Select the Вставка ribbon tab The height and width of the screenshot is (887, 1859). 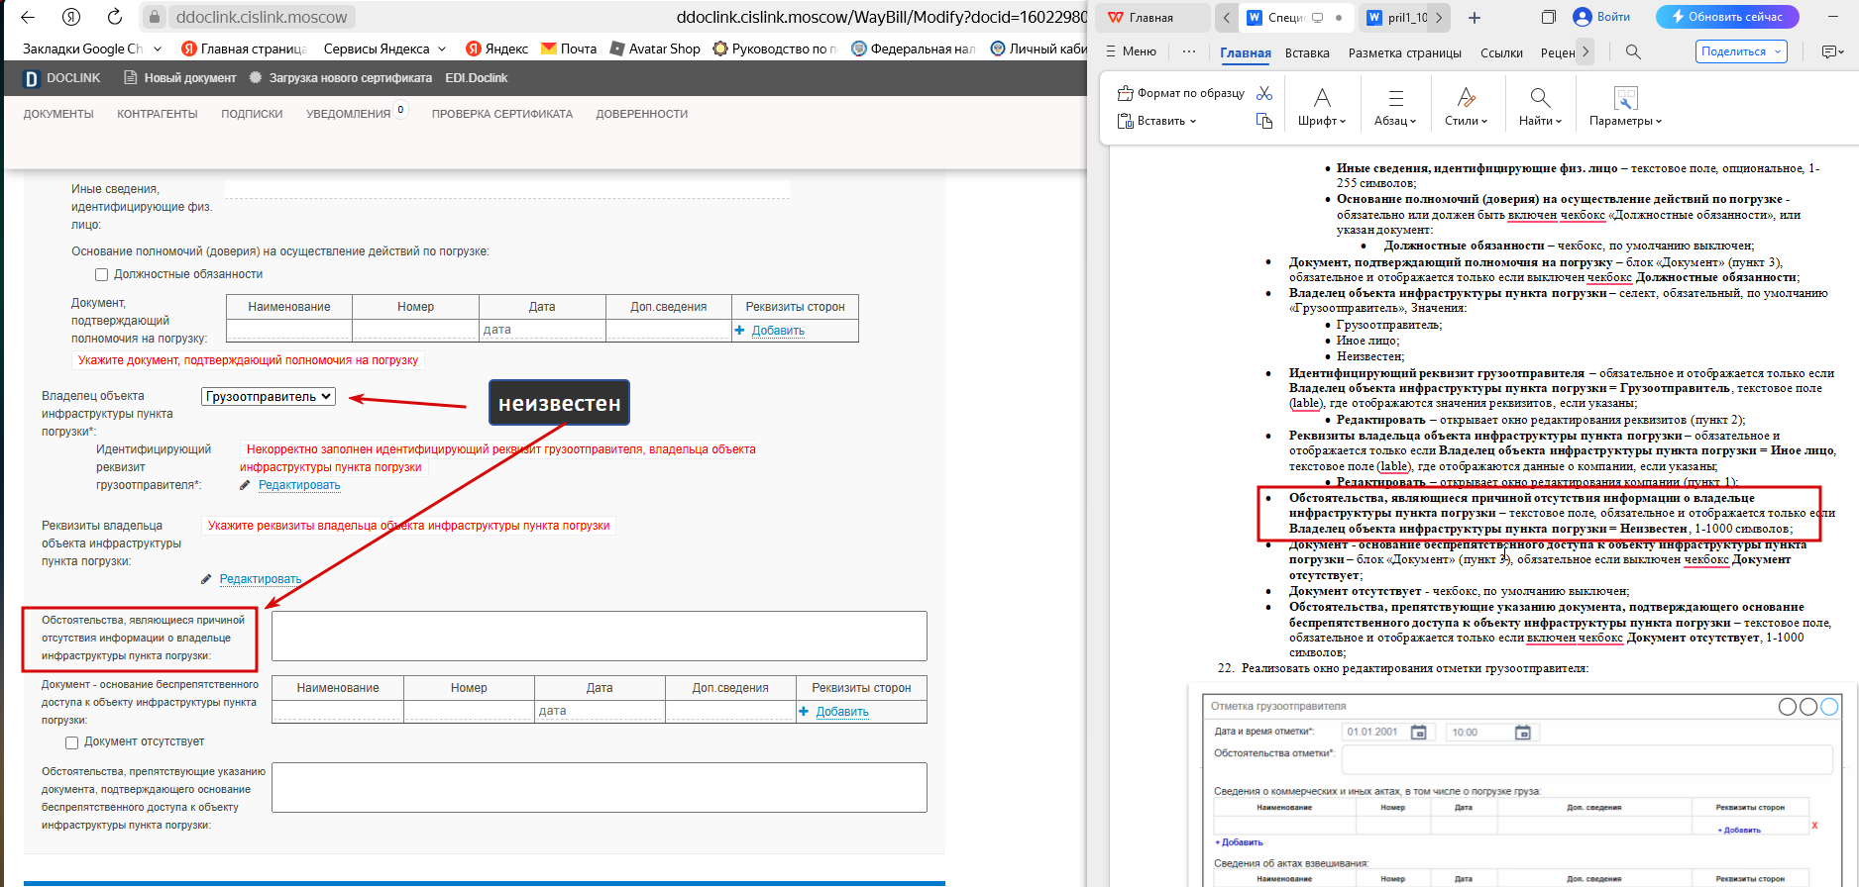1307,53
